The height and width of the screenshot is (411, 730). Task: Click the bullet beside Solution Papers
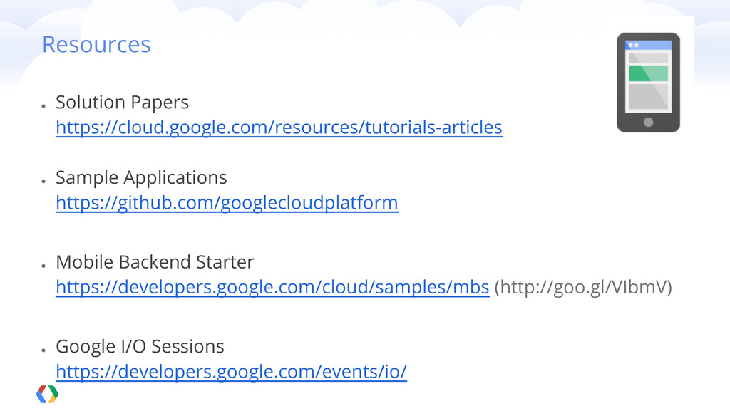tap(43, 106)
